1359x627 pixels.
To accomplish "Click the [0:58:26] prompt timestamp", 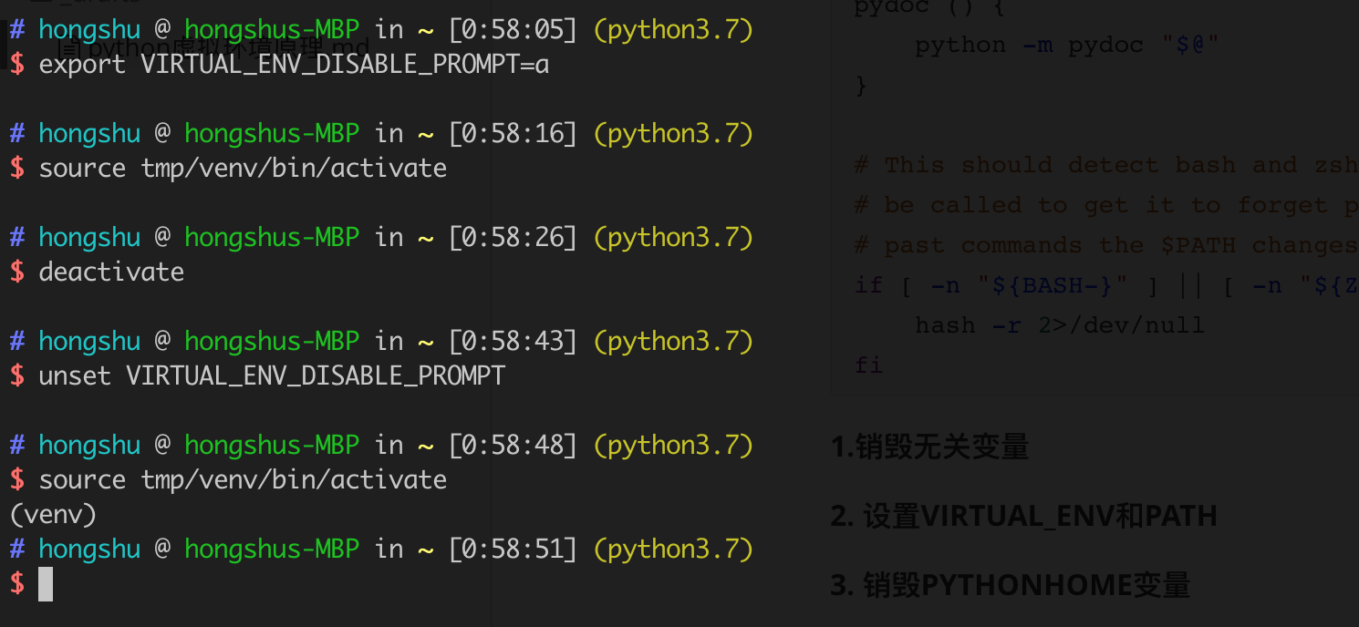I will 513,238.
